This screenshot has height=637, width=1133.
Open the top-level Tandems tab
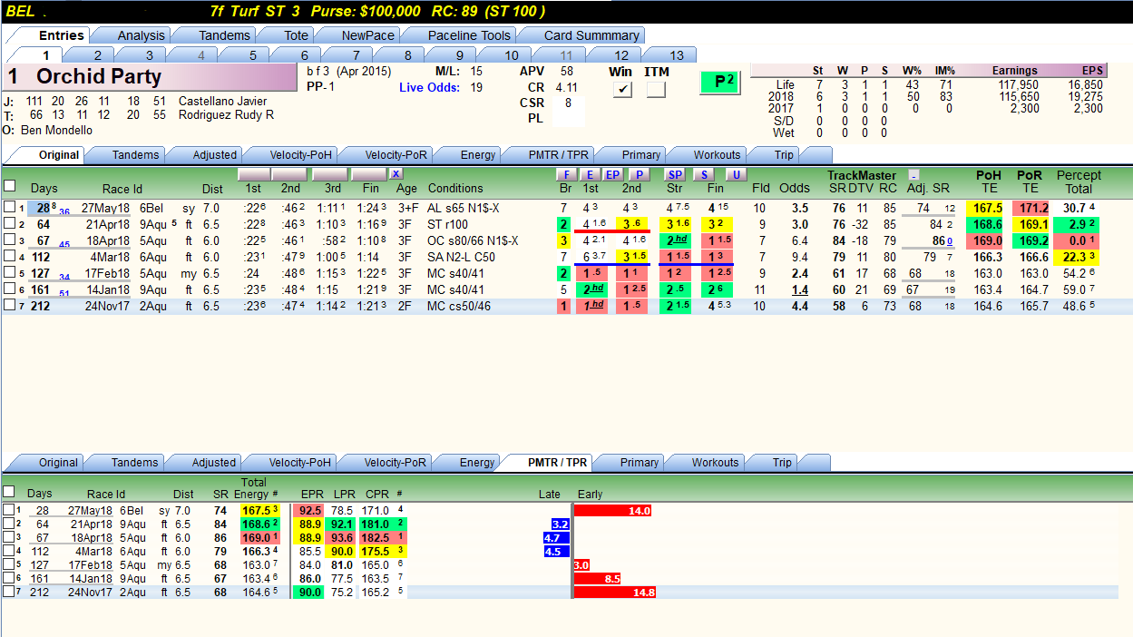point(224,35)
